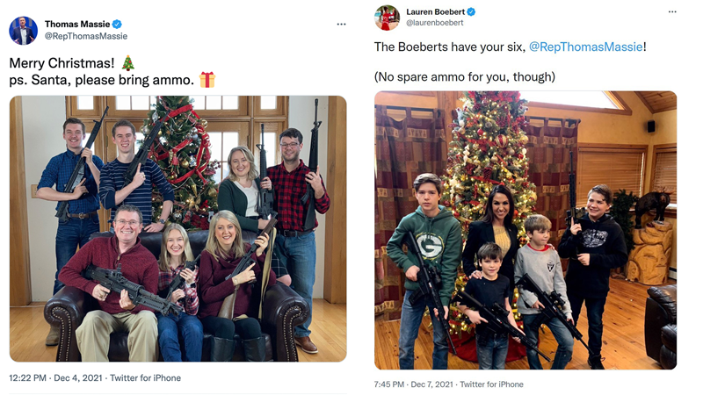Image resolution: width=703 pixels, height=395 pixels.
Task: Open the photo in the 'have your six' tweet
Action: (525, 230)
